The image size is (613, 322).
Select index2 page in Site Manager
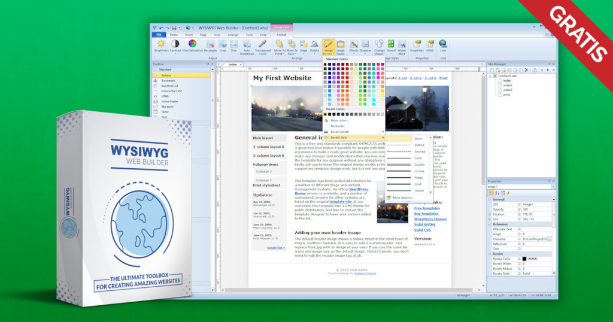pyautogui.click(x=507, y=85)
